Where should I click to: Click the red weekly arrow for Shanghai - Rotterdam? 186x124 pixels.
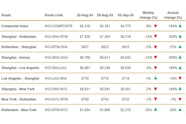pyautogui.click(x=155, y=37)
